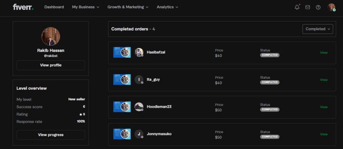Screen dimensions: 343x149
Task: Click the View progress button
Action: (51, 135)
